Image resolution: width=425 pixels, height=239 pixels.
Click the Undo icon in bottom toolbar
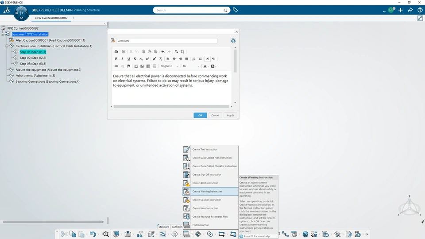(93, 234)
